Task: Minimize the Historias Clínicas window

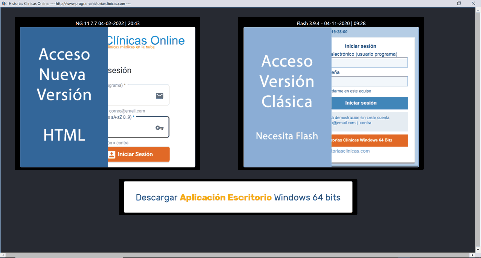Action: (445, 3)
